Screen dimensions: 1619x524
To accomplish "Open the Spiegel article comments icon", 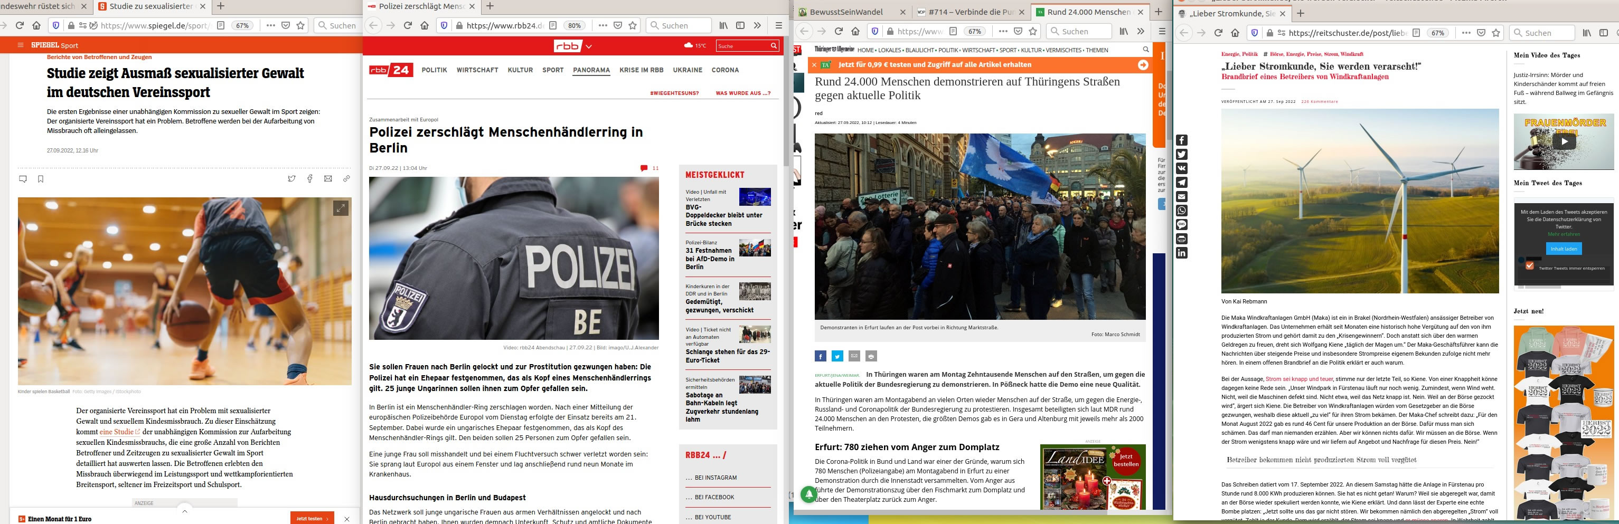I will pyautogui.click(x=23, y=179).
